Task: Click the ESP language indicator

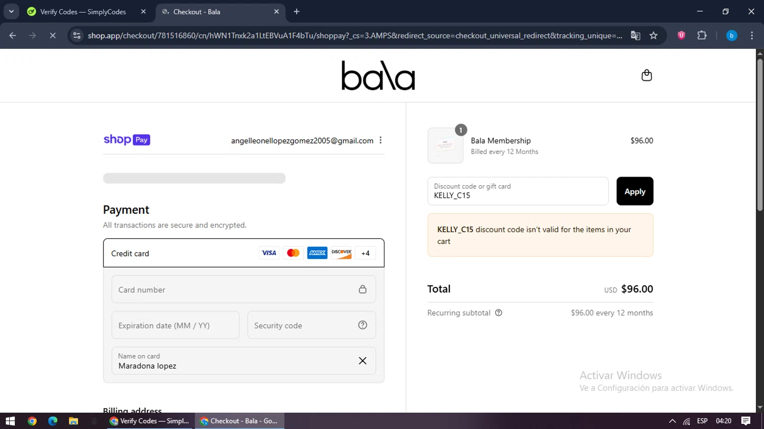Action: (x=702, y=421)
